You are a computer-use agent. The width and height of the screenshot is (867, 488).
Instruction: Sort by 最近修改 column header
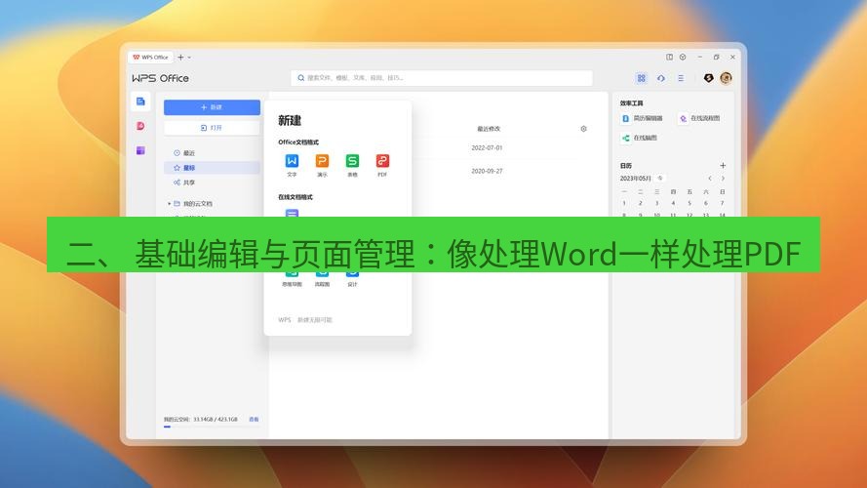tap(489, 129)
